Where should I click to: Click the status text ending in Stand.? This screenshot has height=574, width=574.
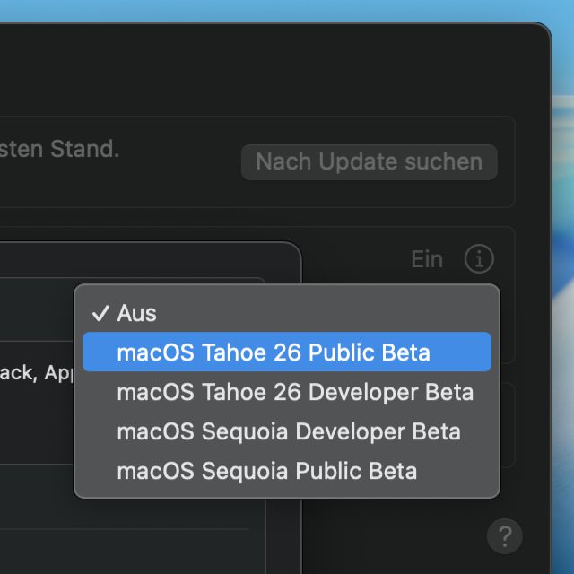[60, 149]
